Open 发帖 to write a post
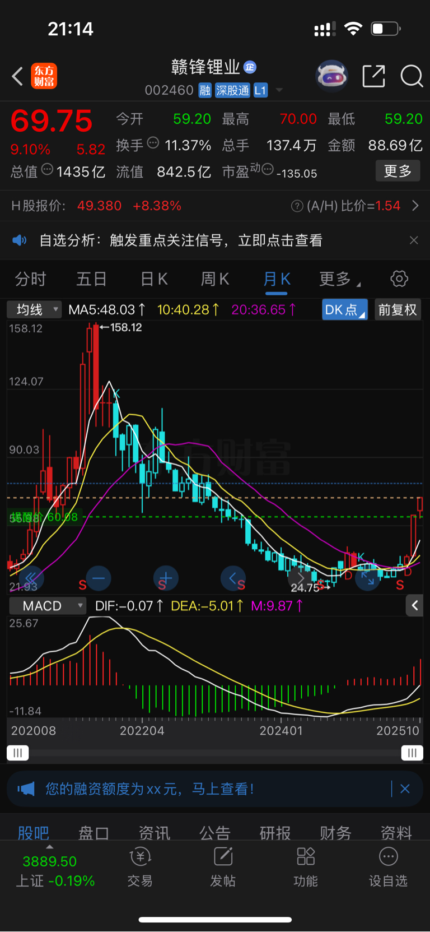430x932 pixels. click(223, 867)
